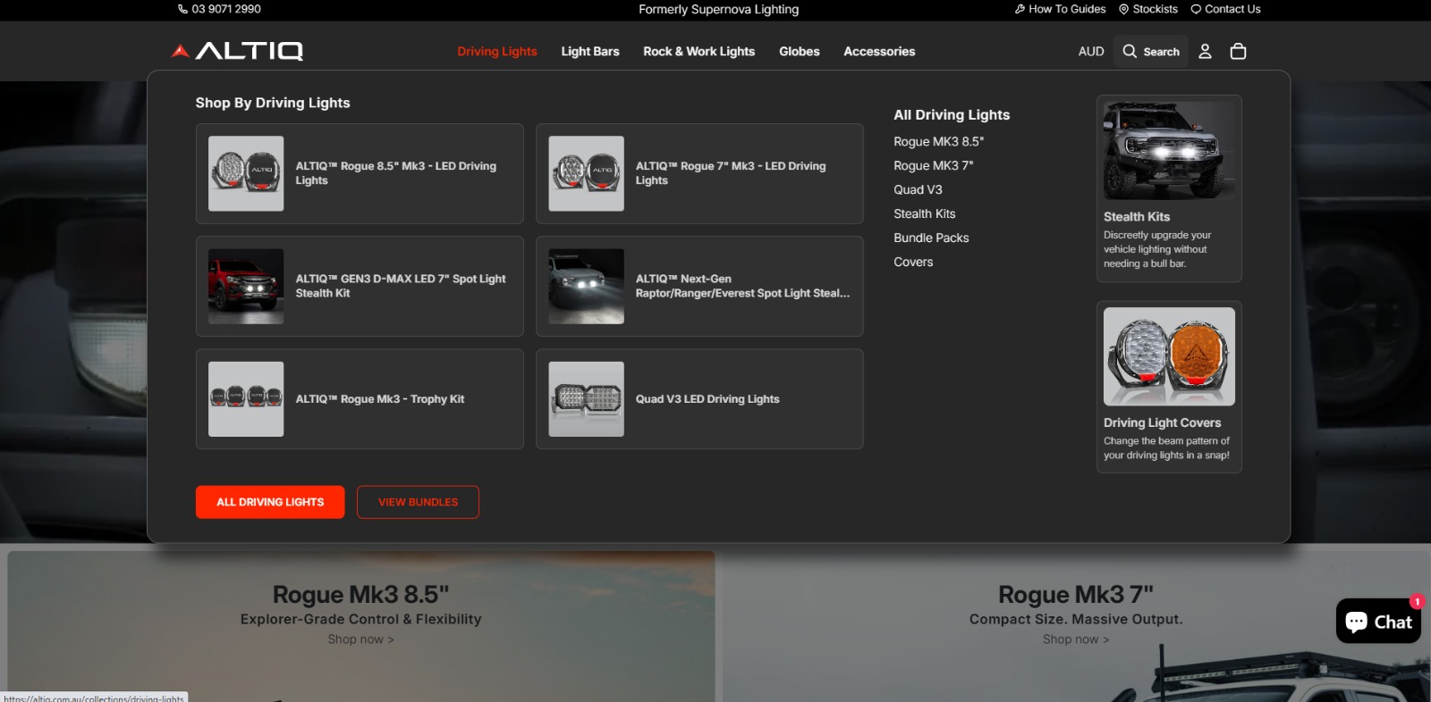Click the ALTIQ Rogue Mk3 - Trophy Kit title
Viewport: 1431px width, 702px height.
(x=380, y=399)
